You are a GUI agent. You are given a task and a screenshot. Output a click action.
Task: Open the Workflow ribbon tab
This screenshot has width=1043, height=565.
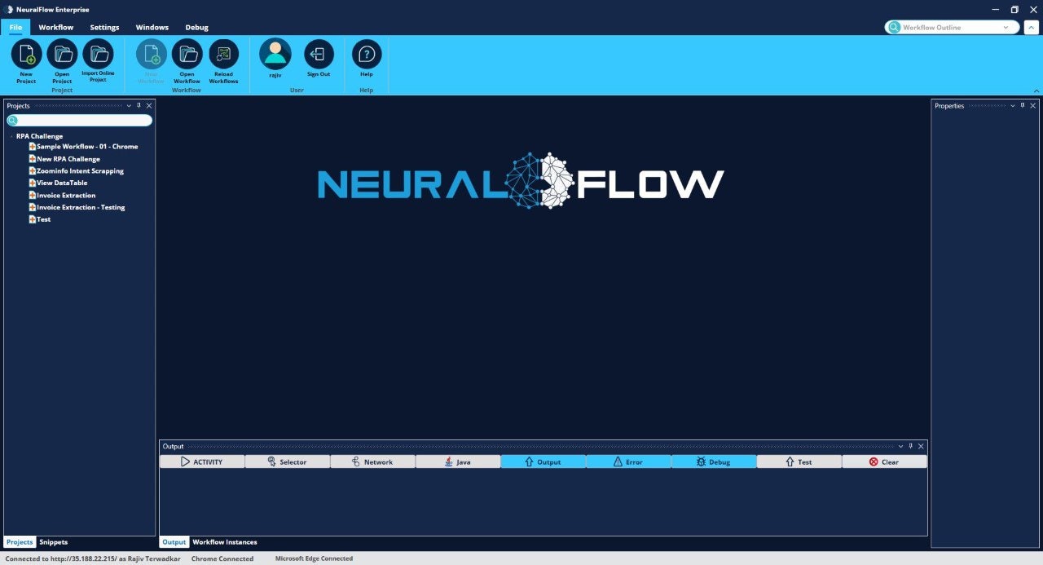(56, 27)
